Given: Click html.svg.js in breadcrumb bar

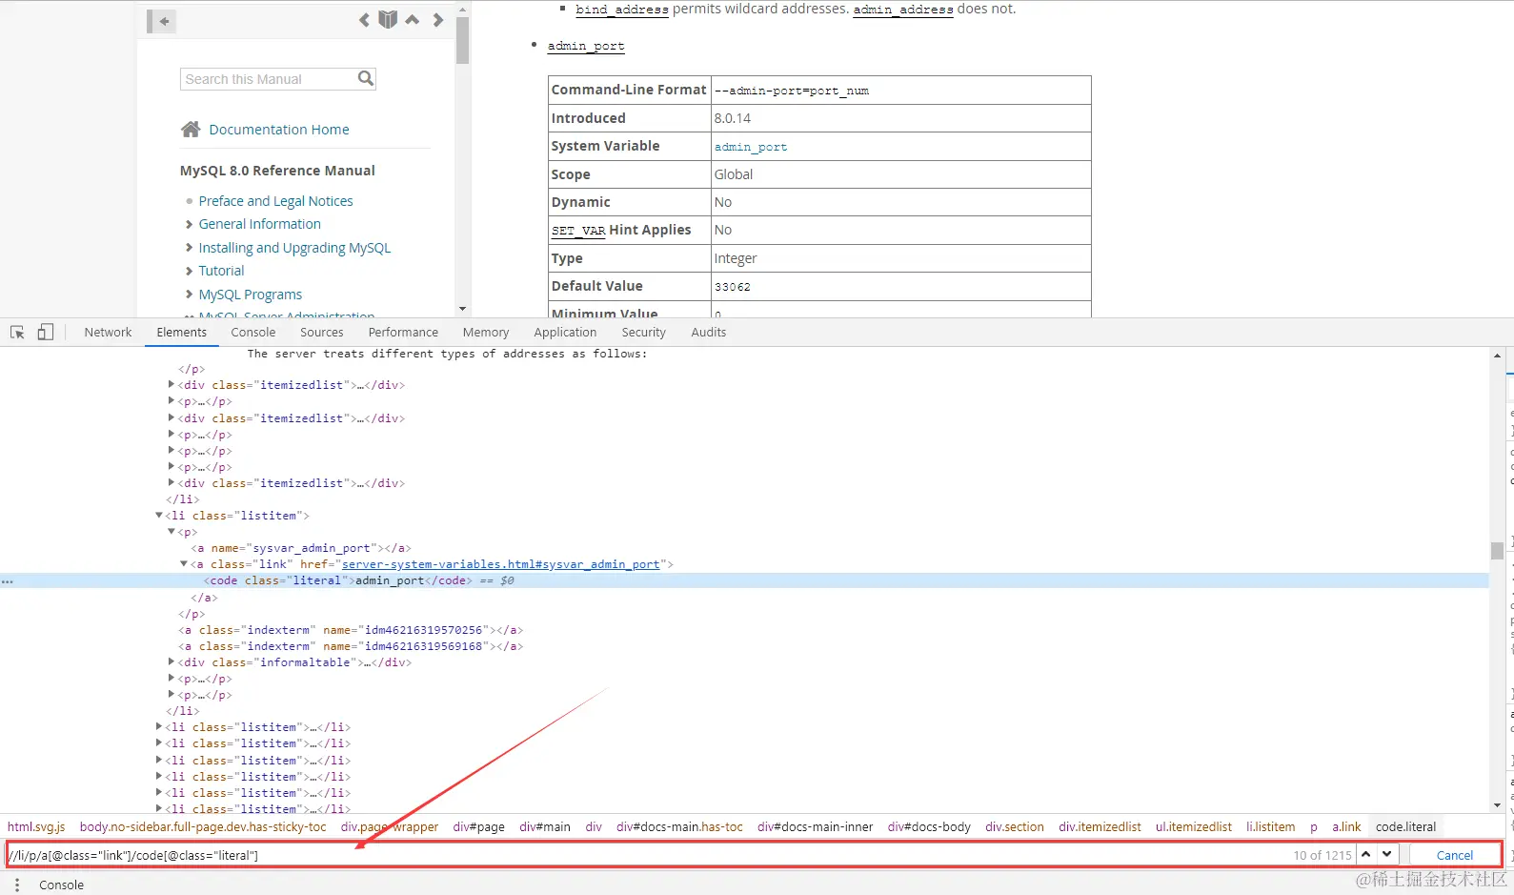Looking at the screenshot, I should 36,827.
